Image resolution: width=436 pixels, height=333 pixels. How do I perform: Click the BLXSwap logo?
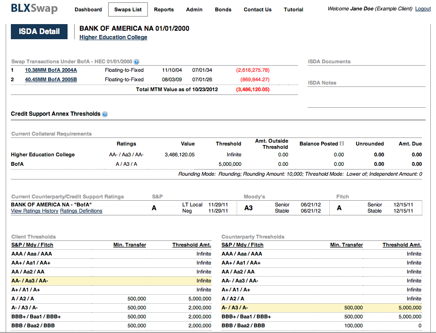(34, 9)
